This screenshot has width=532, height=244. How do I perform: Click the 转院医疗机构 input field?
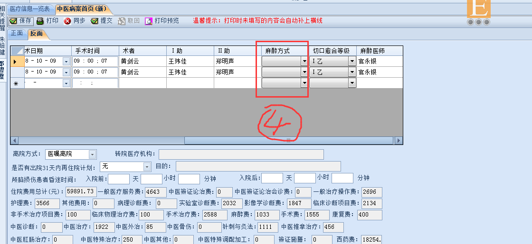(x=241, y=154)
